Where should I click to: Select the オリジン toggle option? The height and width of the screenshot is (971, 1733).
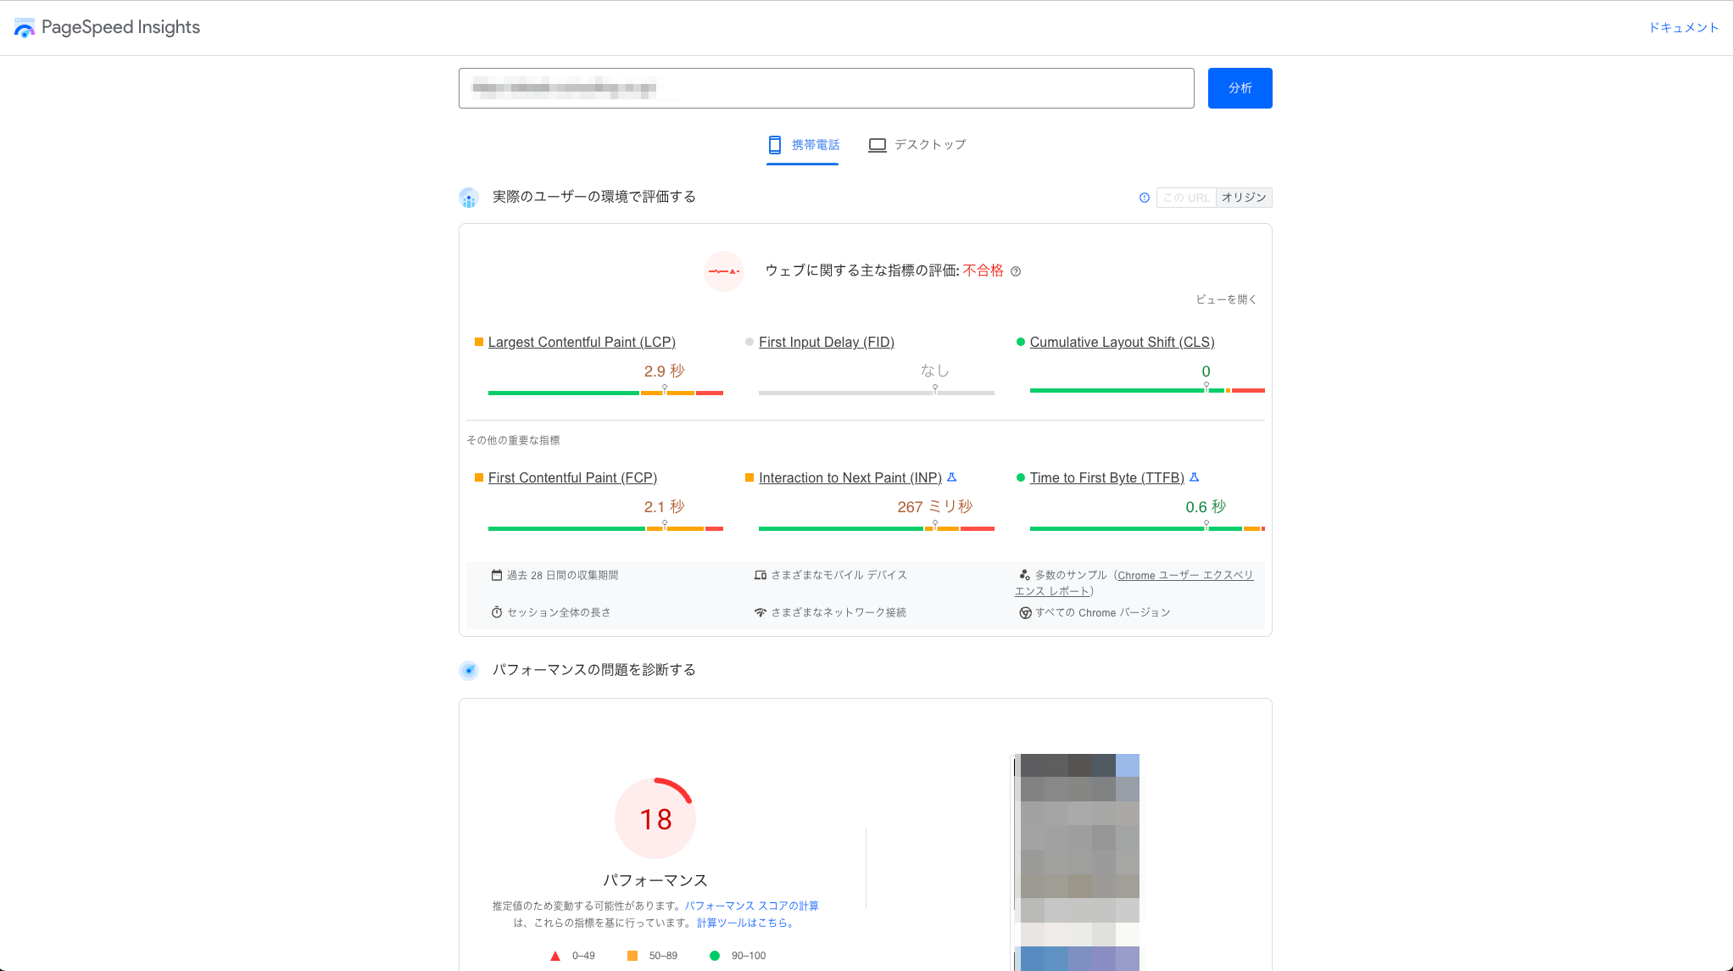tap(1244, 198)
